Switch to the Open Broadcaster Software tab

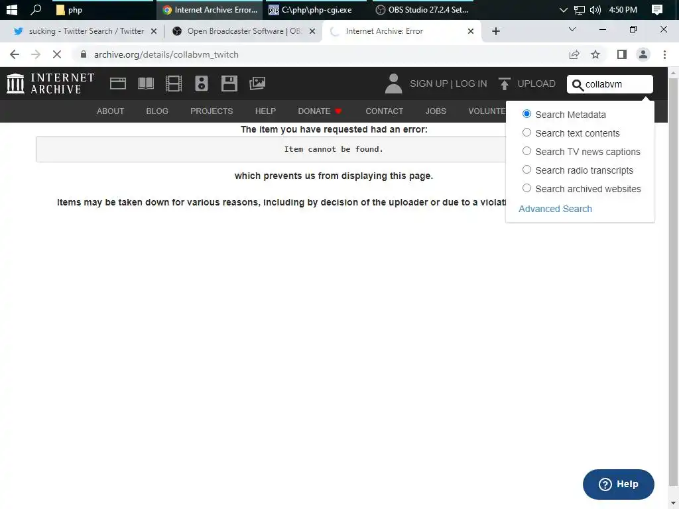click(243, 31)
